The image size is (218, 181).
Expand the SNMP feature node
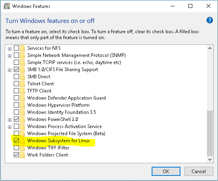tap(9, 56)
